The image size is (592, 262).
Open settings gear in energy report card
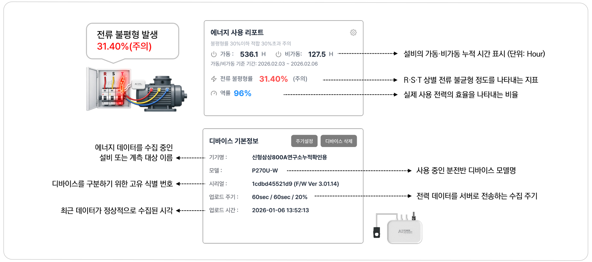pyautogui.click(x=353, y=32)
